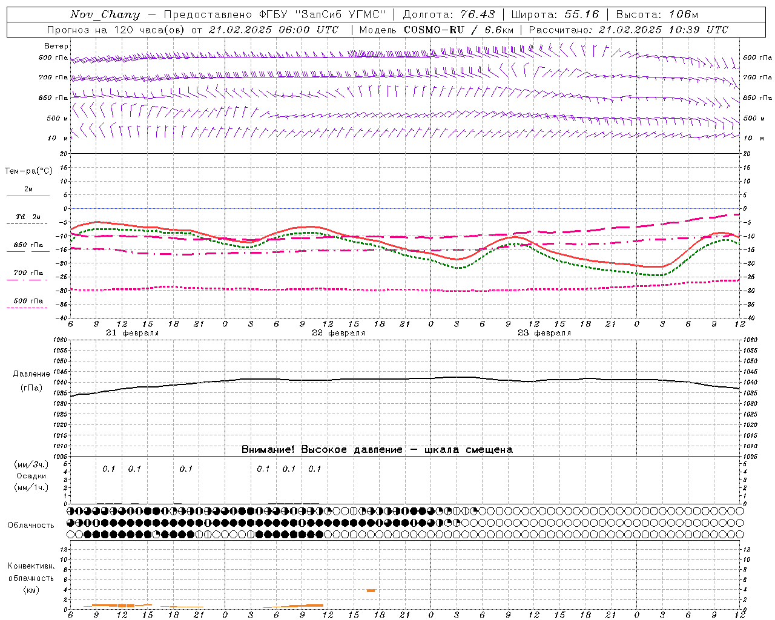Click the 'Td 2м' dew point legend entry
The width and height of the screenshot is (775, 620).
[28, 217]
